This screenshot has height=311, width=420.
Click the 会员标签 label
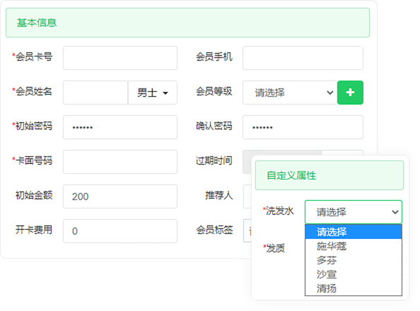[214, 230]
